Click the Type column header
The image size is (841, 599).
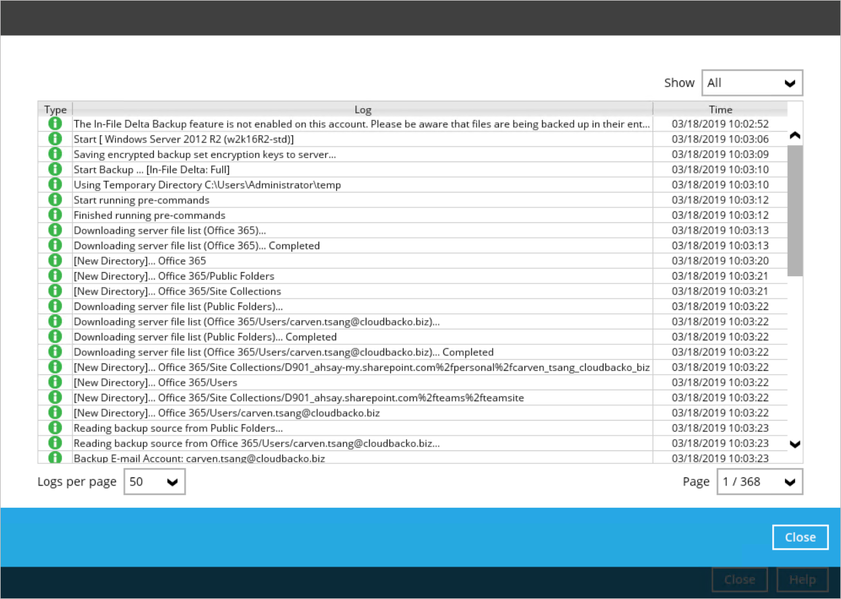55,109
